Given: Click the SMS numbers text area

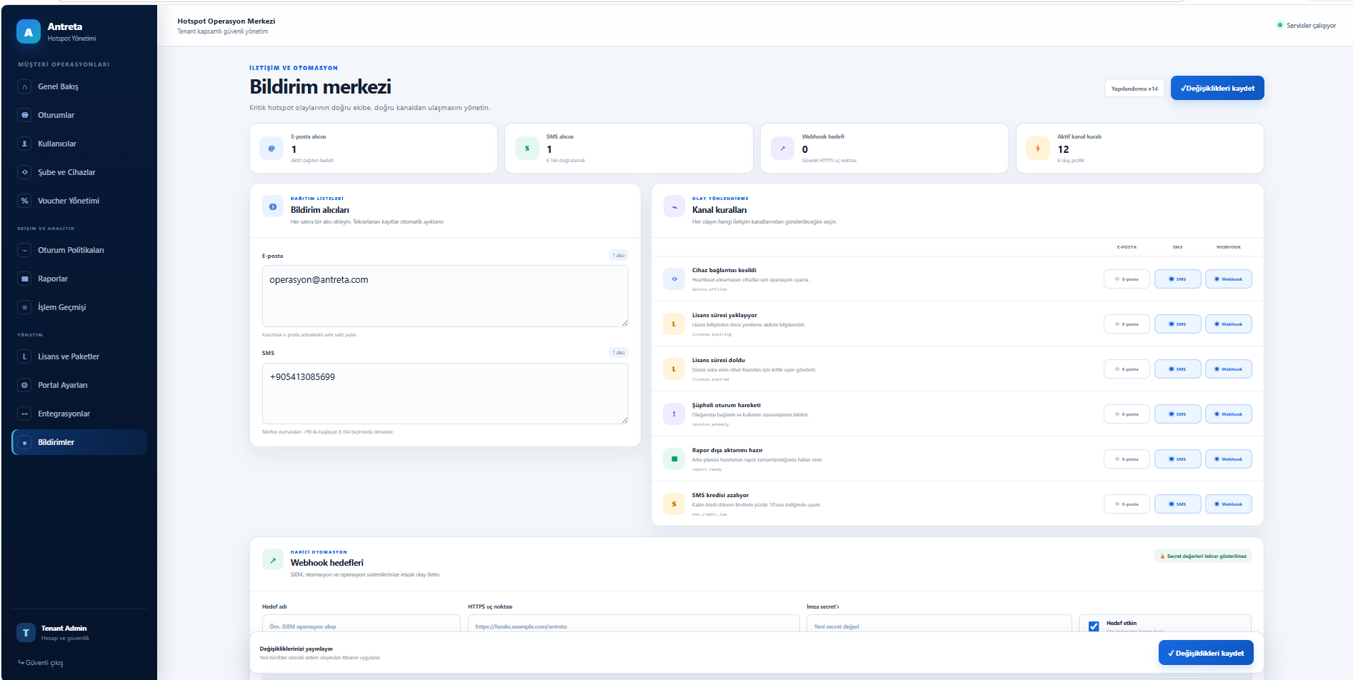Looking at the screenshot, I should click(x=445, y=394).
